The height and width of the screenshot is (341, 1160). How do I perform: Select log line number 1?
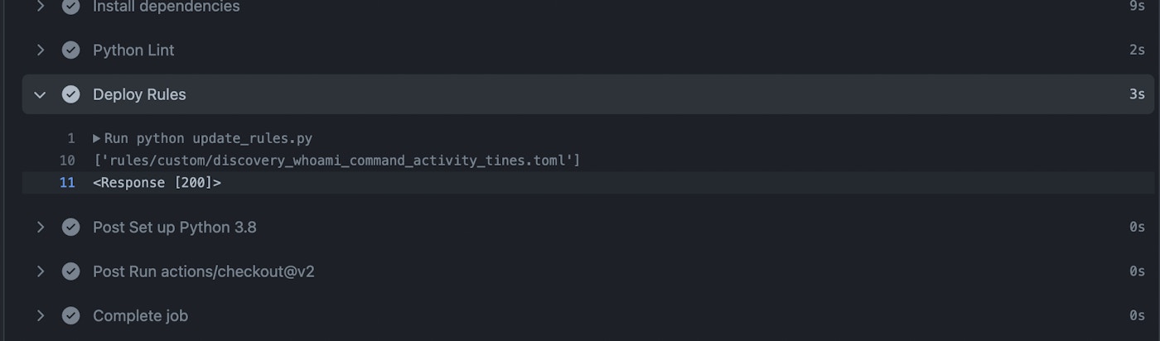71,138
